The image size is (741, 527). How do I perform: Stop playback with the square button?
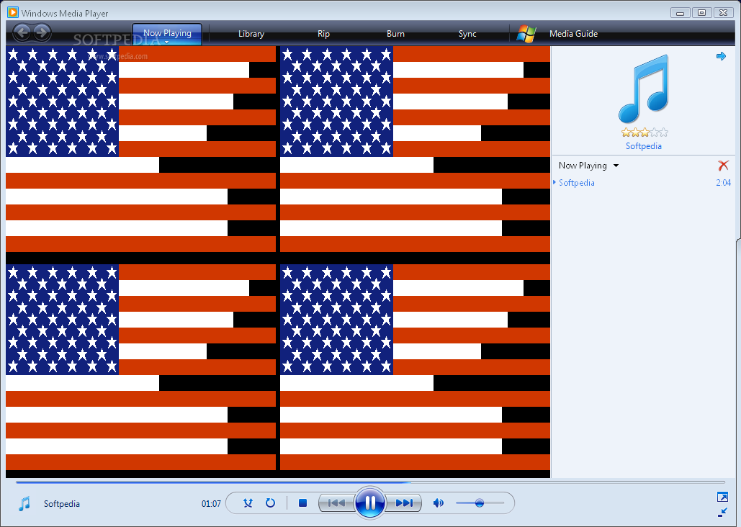303,503
